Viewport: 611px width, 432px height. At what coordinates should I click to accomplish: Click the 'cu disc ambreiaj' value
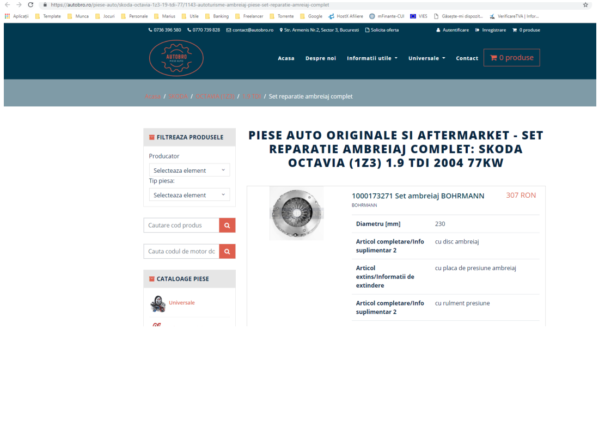[x=457, y=242]
